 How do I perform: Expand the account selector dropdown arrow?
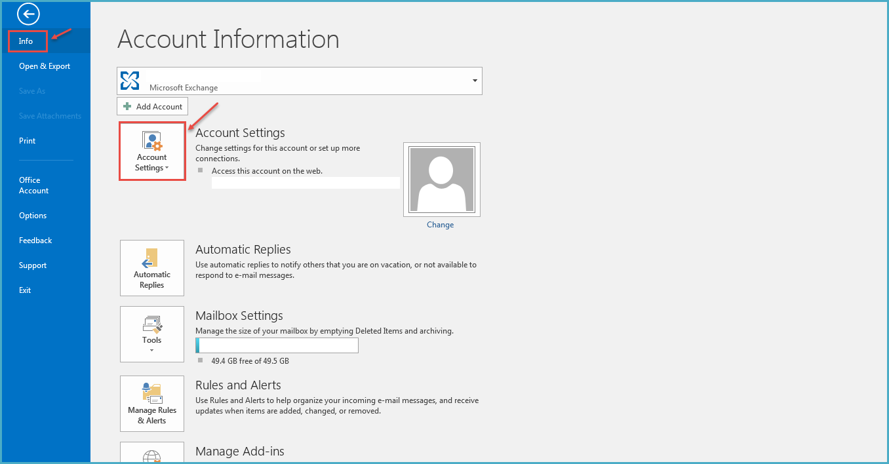[x=475, y=81]
